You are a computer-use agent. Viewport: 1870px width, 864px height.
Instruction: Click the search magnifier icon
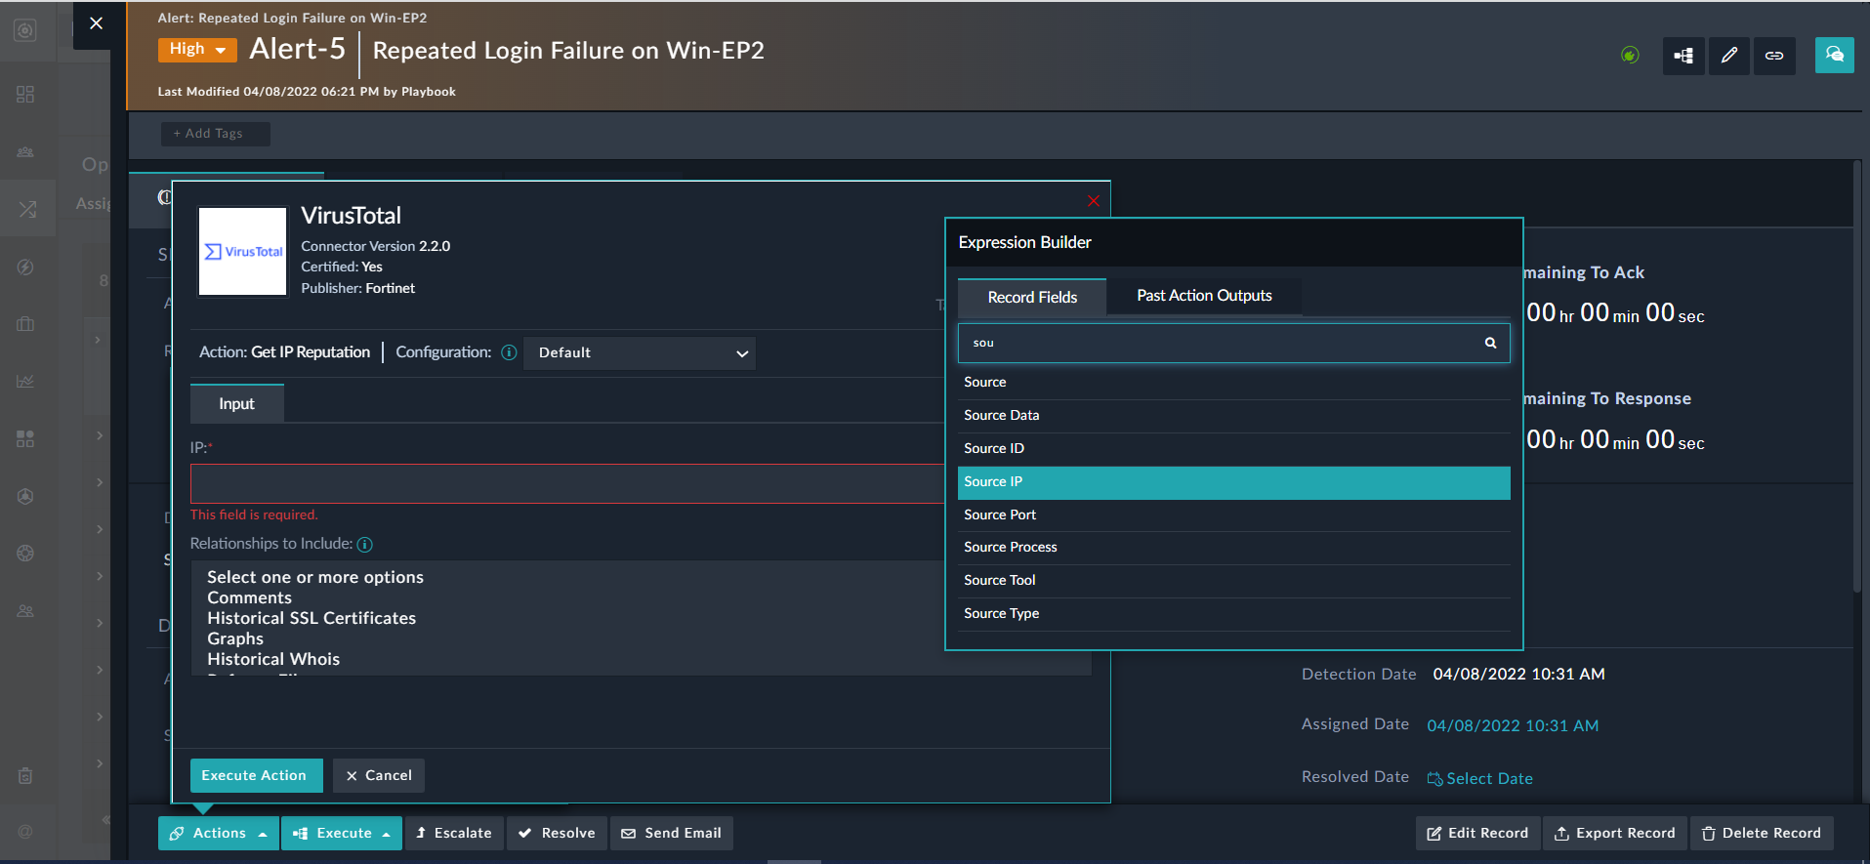(1490, 343)
